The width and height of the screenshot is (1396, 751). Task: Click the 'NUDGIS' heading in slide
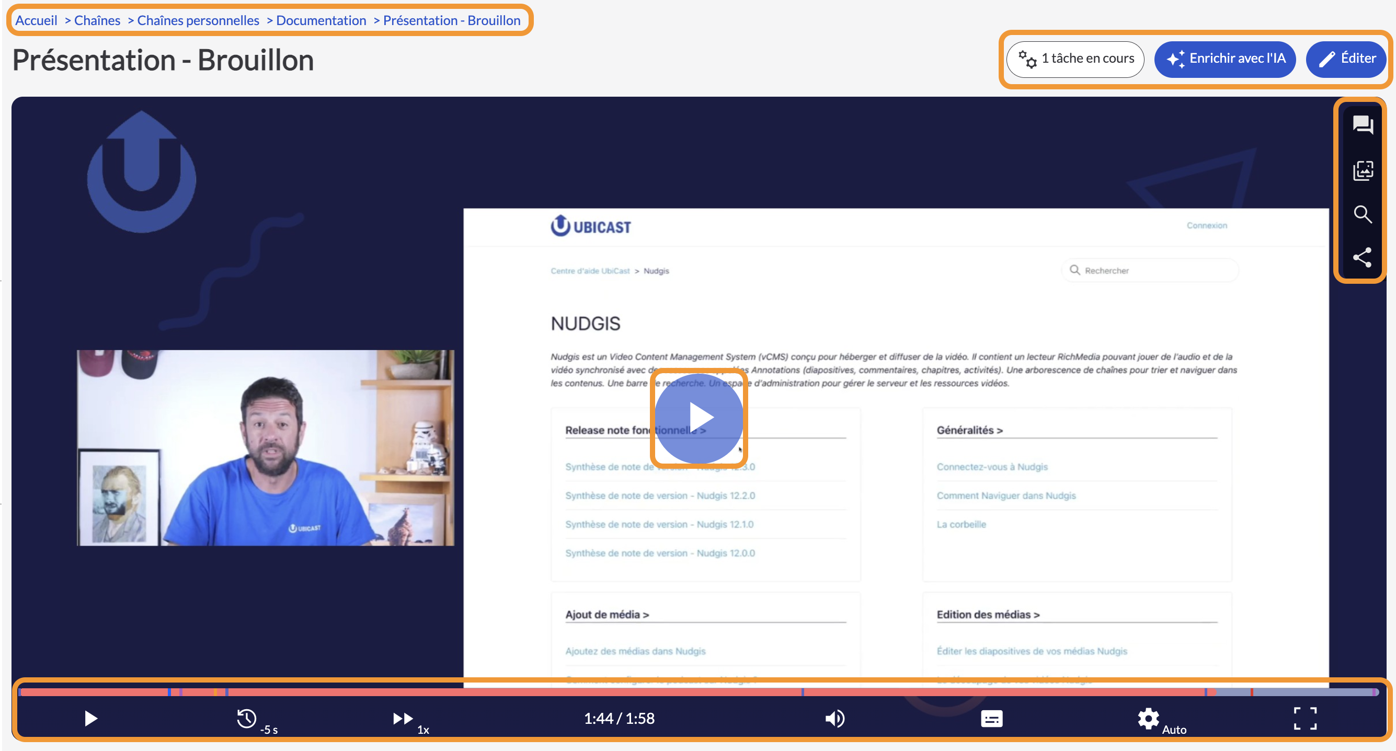pos(585,323)
